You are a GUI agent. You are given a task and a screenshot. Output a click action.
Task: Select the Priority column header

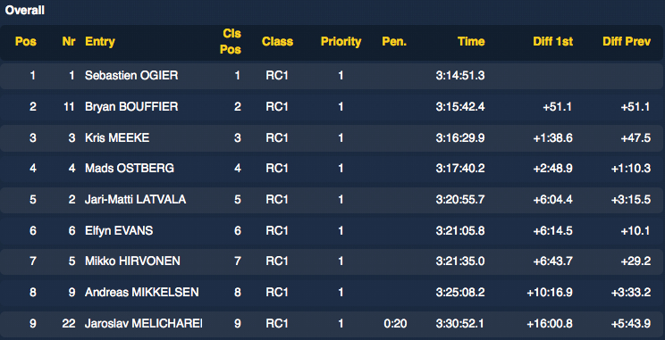tap(341, 41)
